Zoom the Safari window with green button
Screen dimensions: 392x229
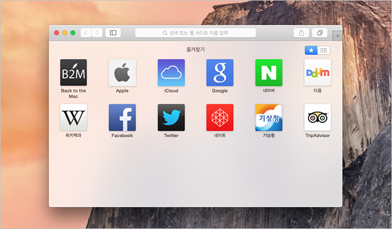point(73,33)
